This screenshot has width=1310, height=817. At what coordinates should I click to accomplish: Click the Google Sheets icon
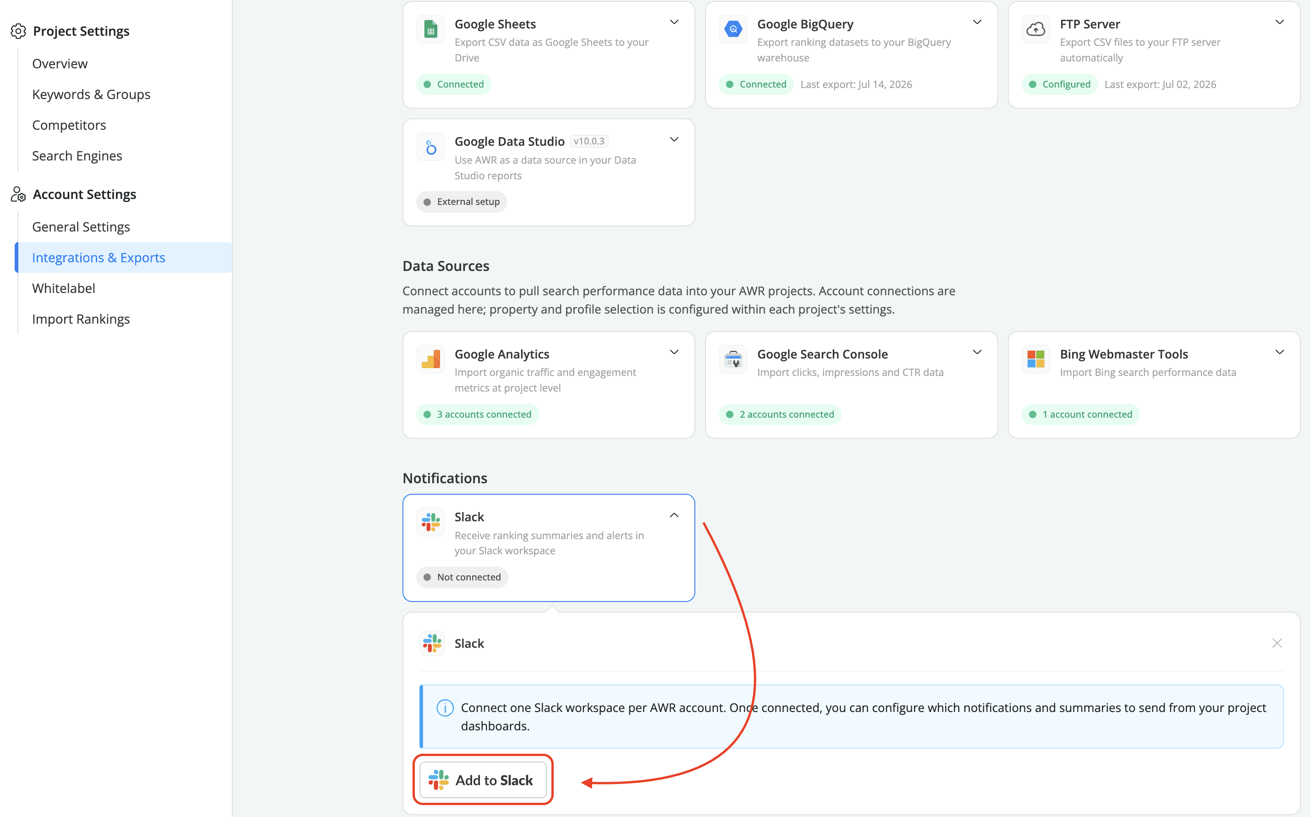coord(430,29)
